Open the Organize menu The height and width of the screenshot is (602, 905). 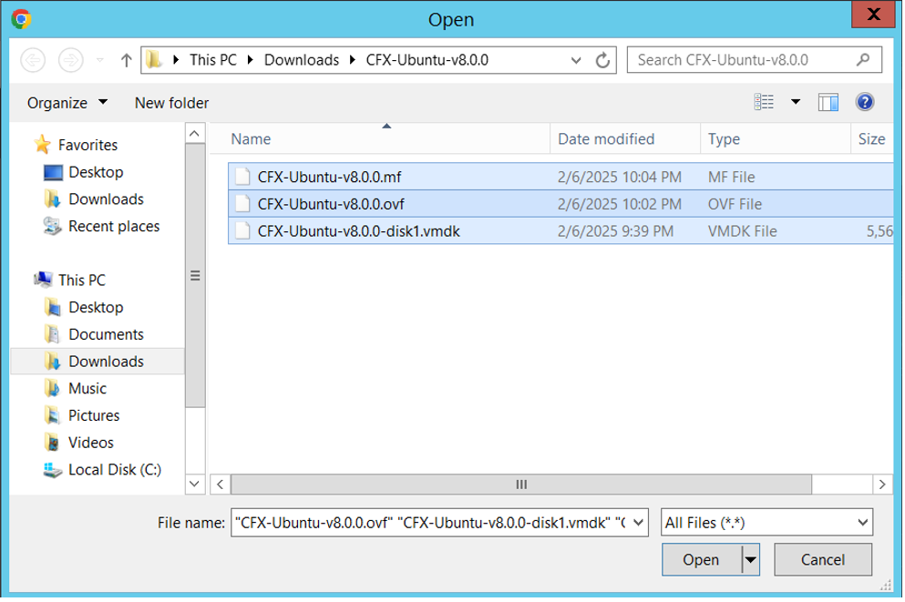pos(67,103)
